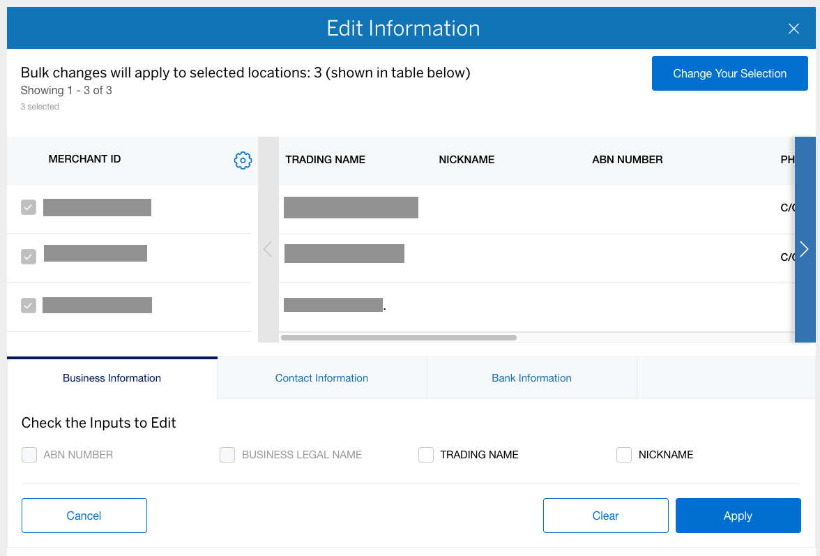Viewport: 820px width, 556px height.
Task: Select the NICKNAME column header
Action: (x=466, y=160)
